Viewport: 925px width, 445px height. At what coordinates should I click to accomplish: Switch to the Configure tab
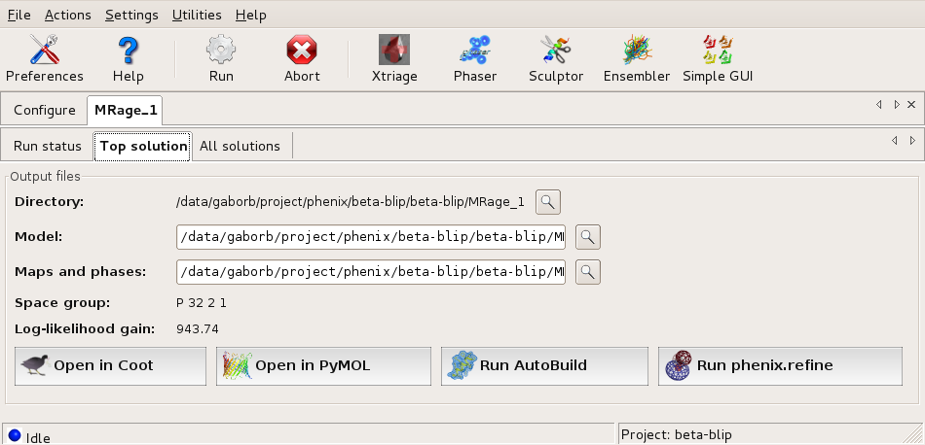click(x=45, y=110)
